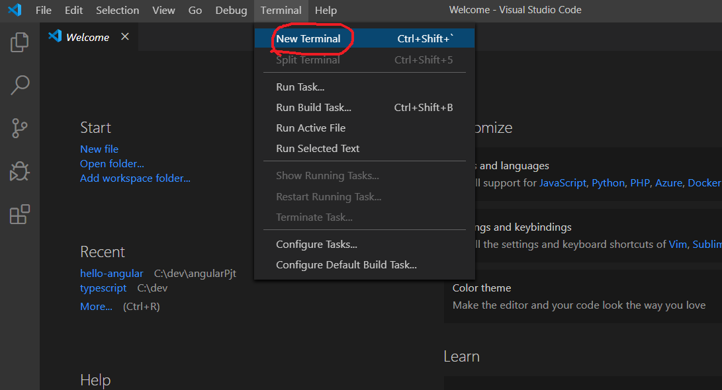Image resolution: width=722 pixels, height=390 pixels.
Task: Click the Open folder... link
Action: [x=112, y=164]
